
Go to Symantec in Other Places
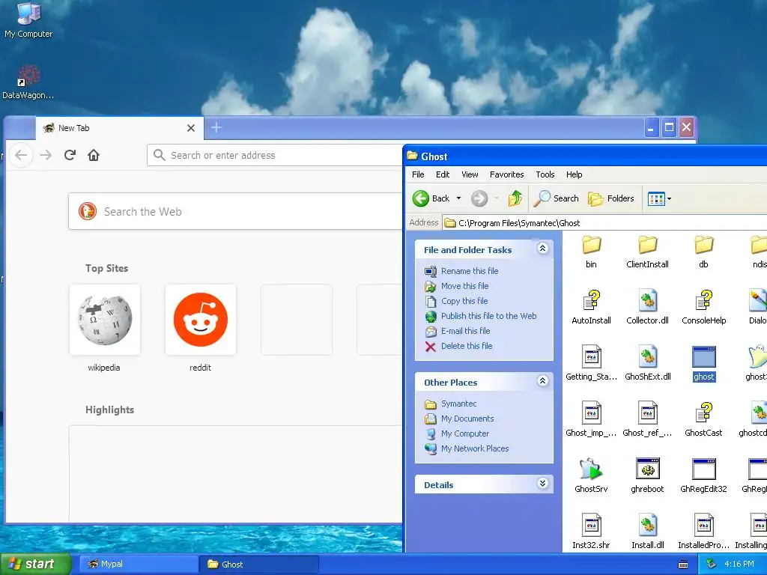pos(458,404)
